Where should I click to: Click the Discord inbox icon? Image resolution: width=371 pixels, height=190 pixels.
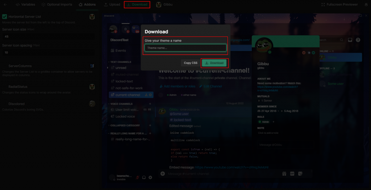click(x=350, y=40)
